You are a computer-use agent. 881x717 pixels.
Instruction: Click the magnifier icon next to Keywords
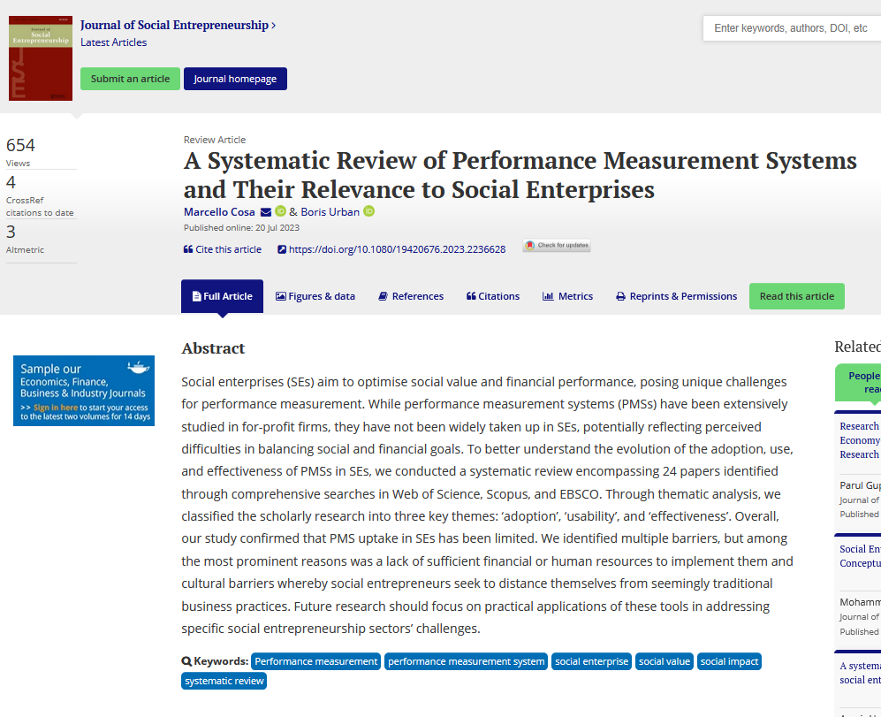pos(186,661)
